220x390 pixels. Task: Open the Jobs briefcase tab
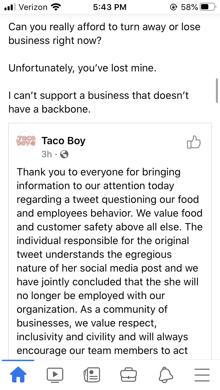point(129,375)
